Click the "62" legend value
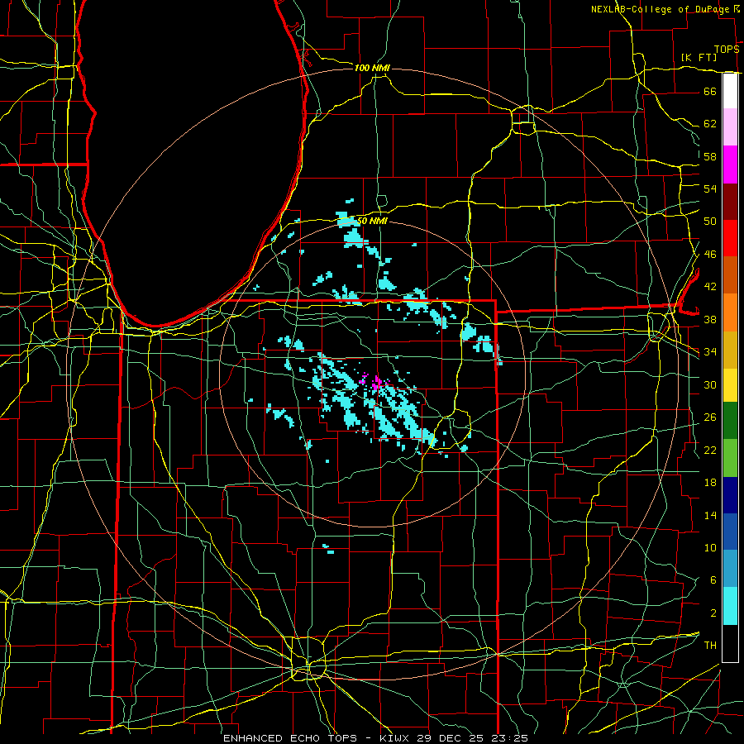This screenshot has width=744, height=744. pos(710,124)
